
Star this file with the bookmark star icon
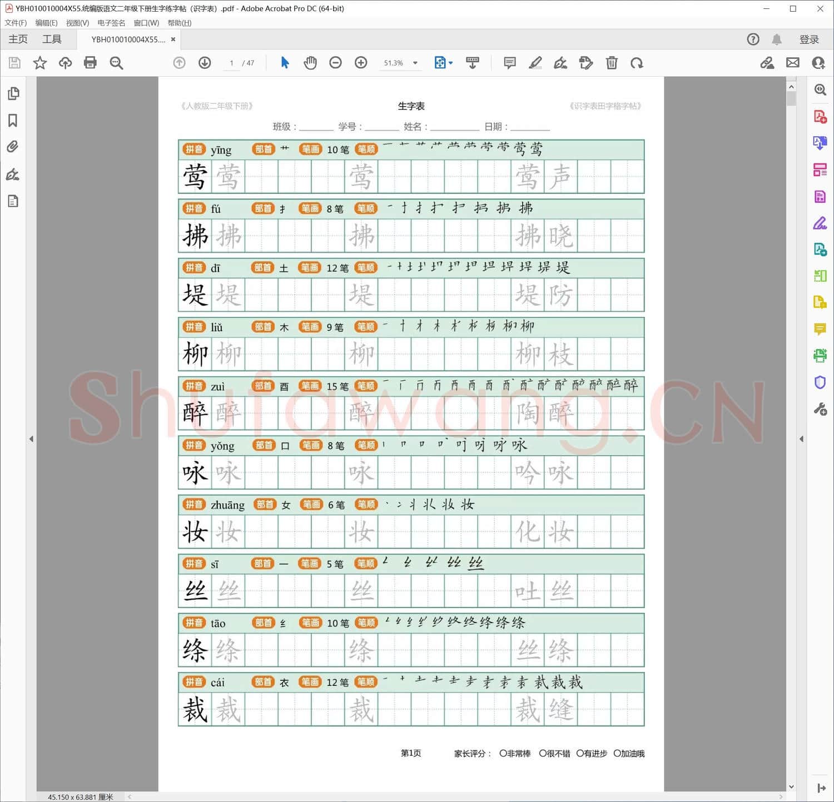[40, 63]
